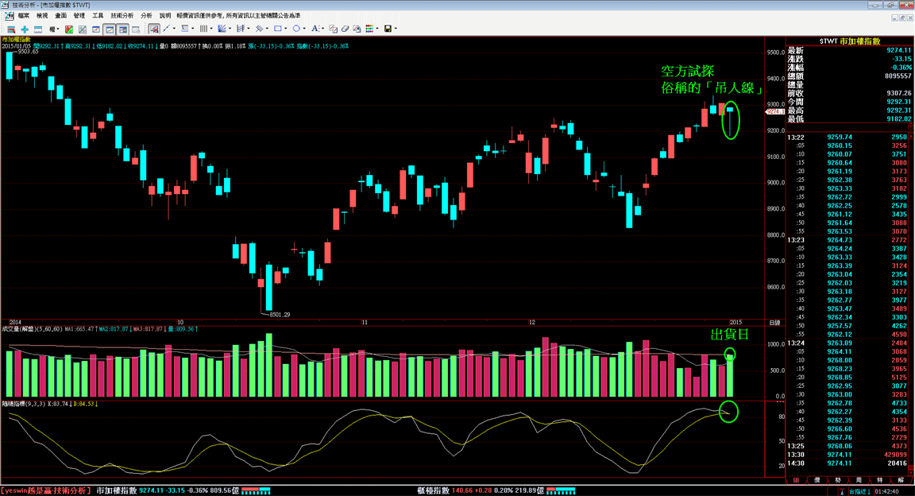Toggle the drawing mode toolbar button
Screen dimensions: 915x496
coord(154,29)
